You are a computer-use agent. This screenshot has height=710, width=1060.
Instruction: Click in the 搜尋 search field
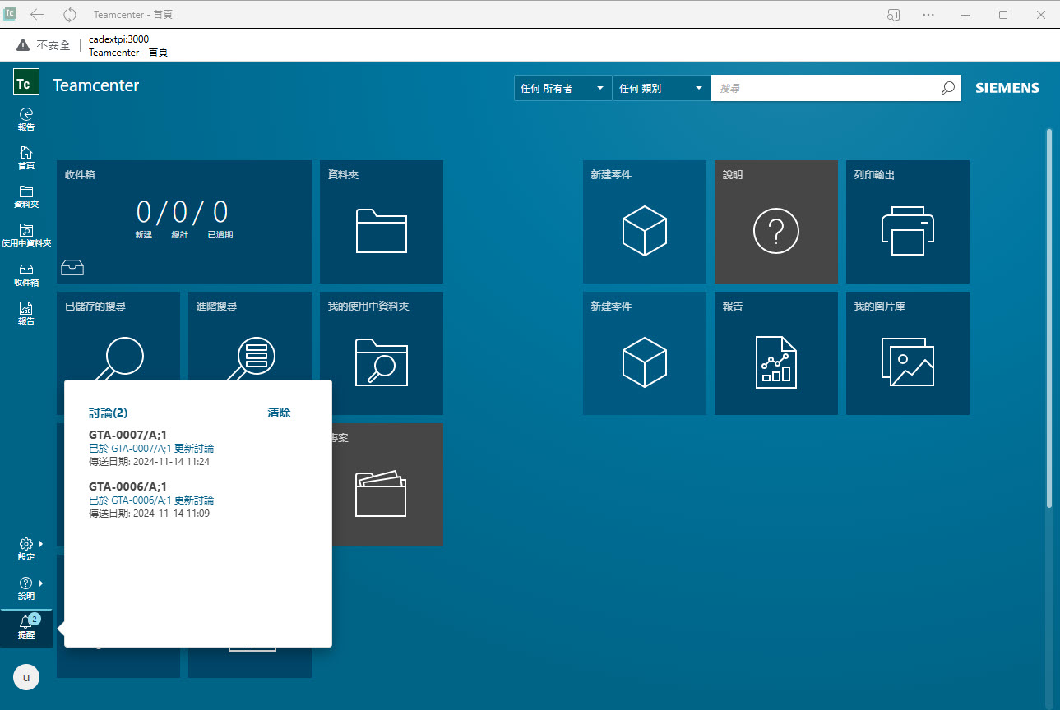coord(825,88)
